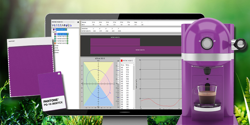The image size is (250, 125).
Task: Click the PANTONE 19-2924 TCX cell in the standard table
Action: 86,31
